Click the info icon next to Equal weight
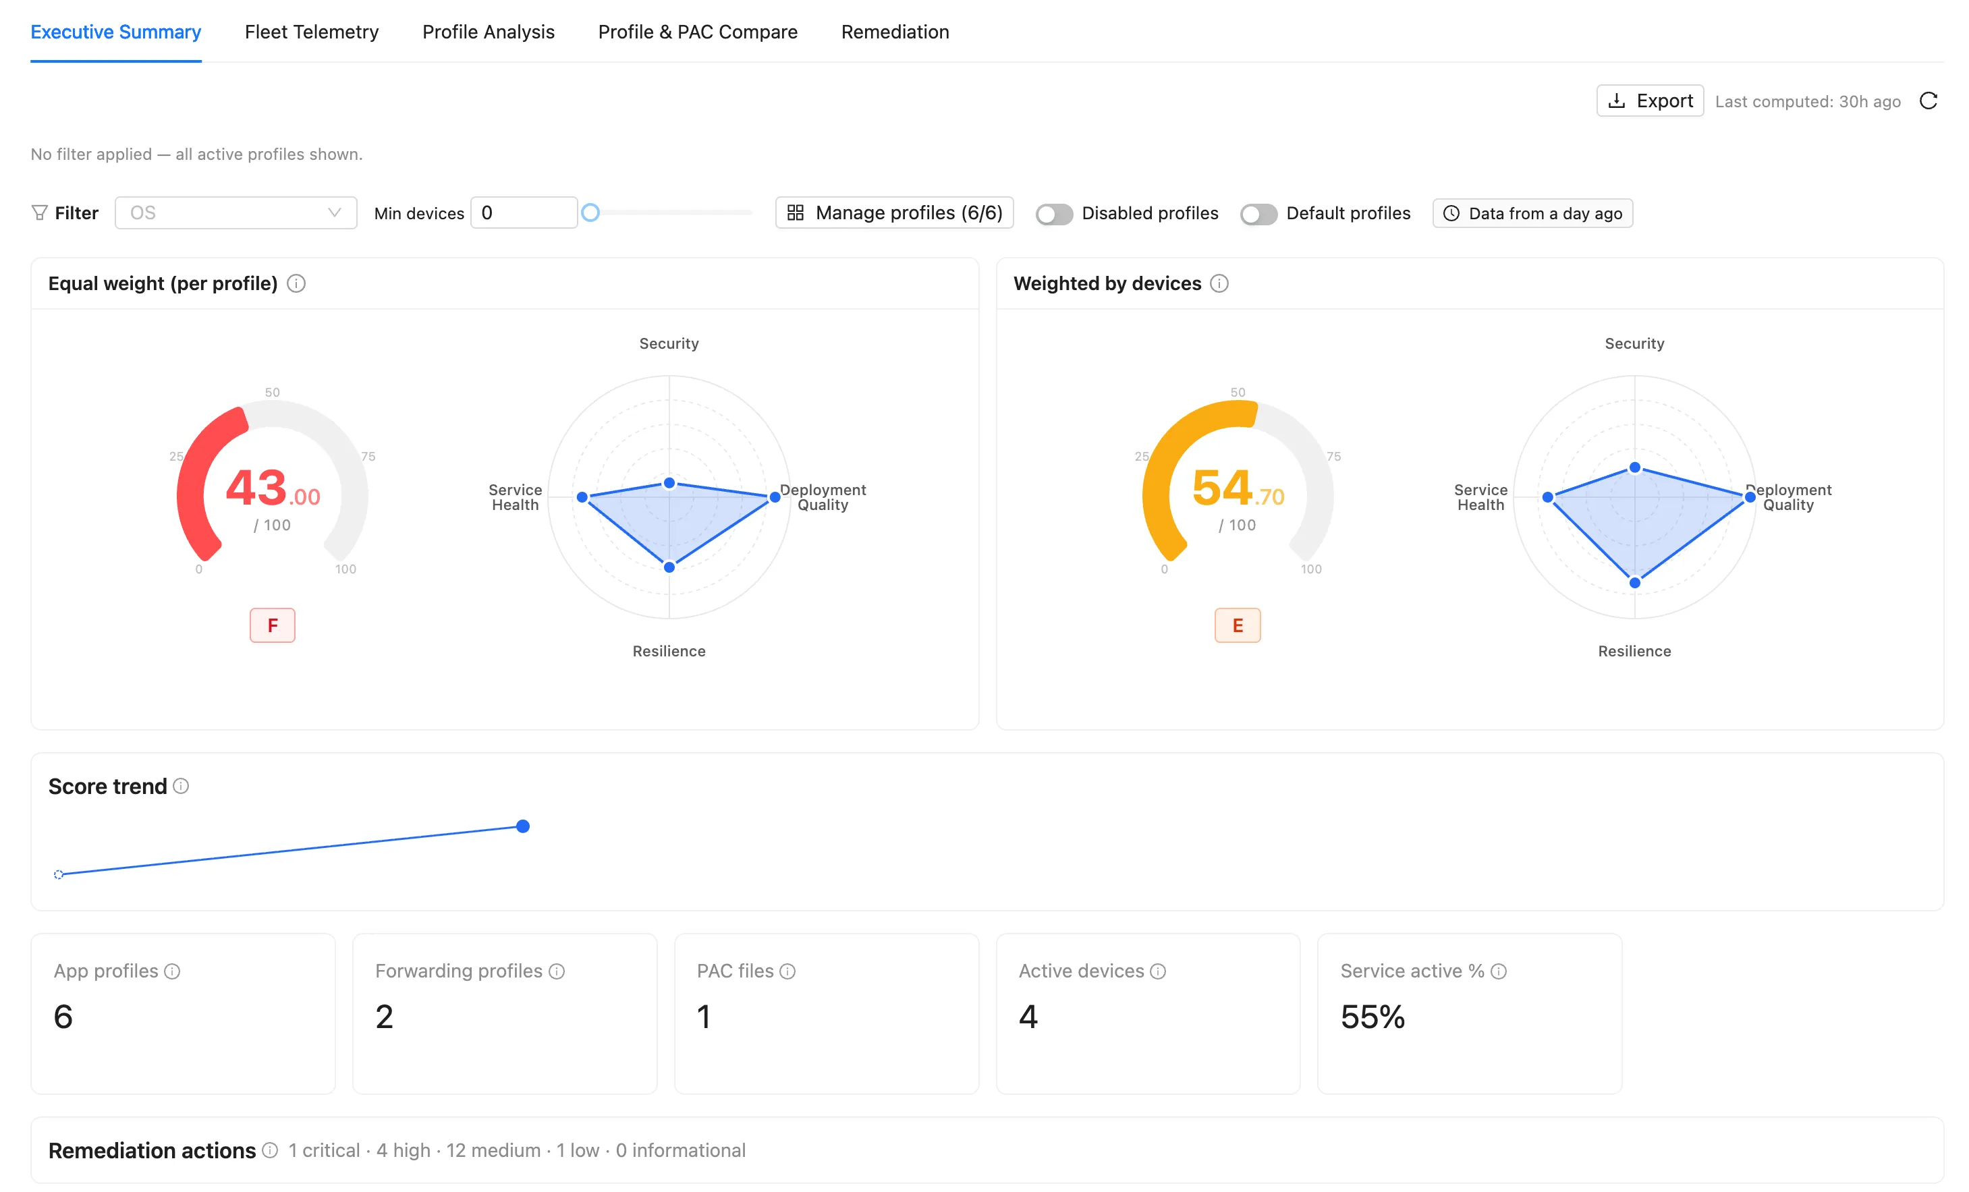This screenshot has height=1192, width=1969. 296,283
